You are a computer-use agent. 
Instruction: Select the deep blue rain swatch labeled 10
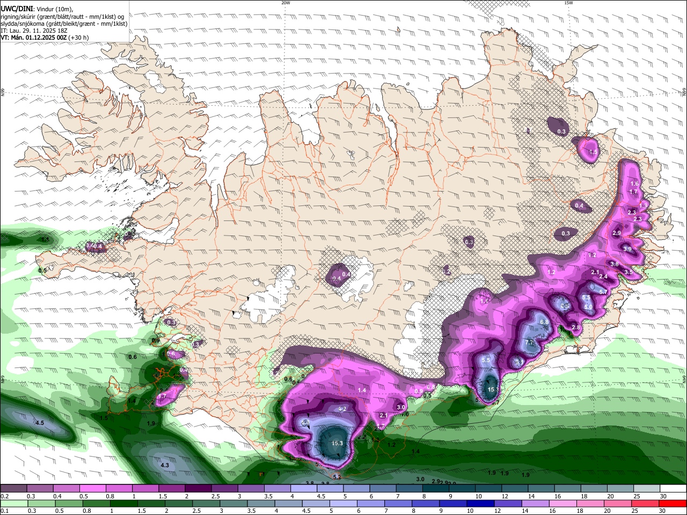pyautogui.click(x=480, y=503)
